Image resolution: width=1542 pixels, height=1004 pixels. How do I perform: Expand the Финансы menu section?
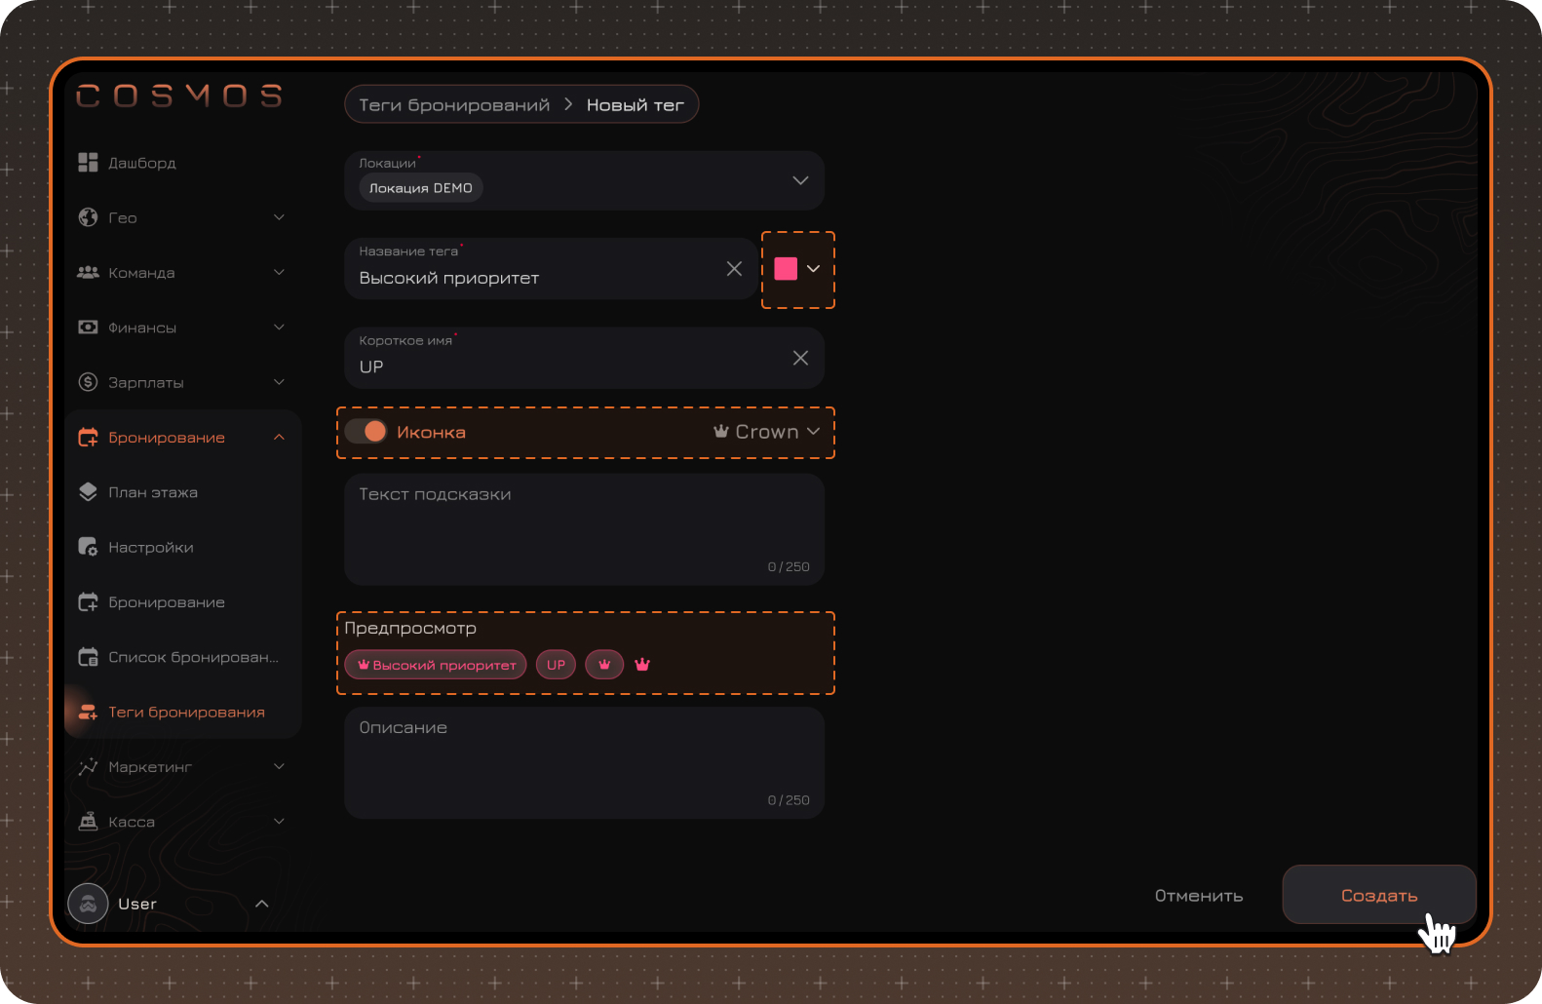coord(279,328)
